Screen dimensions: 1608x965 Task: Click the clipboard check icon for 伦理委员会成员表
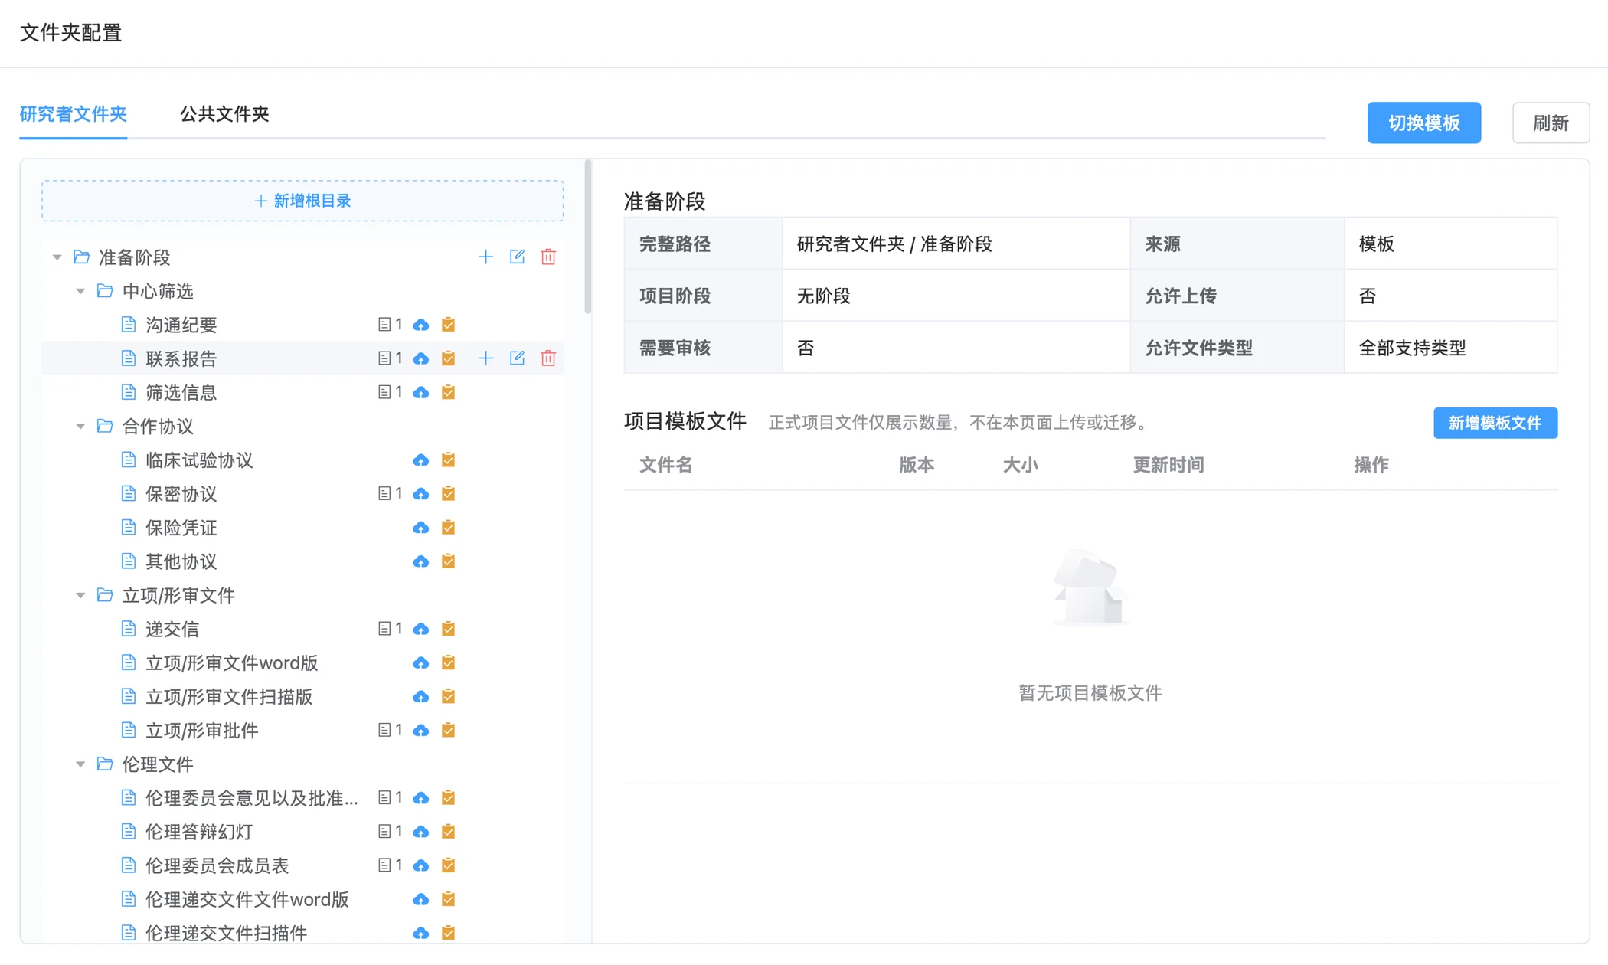(x=449, y=865)
